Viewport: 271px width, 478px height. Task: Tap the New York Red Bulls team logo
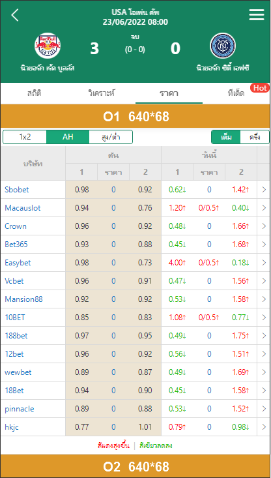click(48, 46)
